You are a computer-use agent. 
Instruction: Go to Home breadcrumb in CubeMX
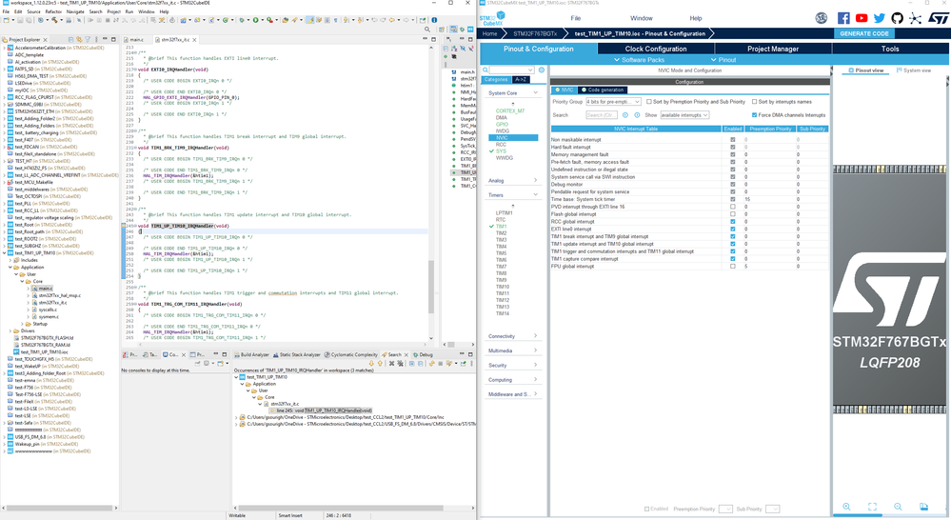tap(490, 34)
